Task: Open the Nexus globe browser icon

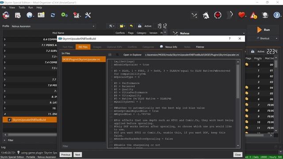Action: [30, 15]
